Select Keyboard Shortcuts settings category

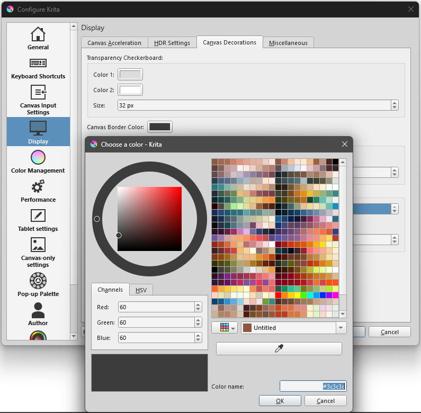(38, 68)
